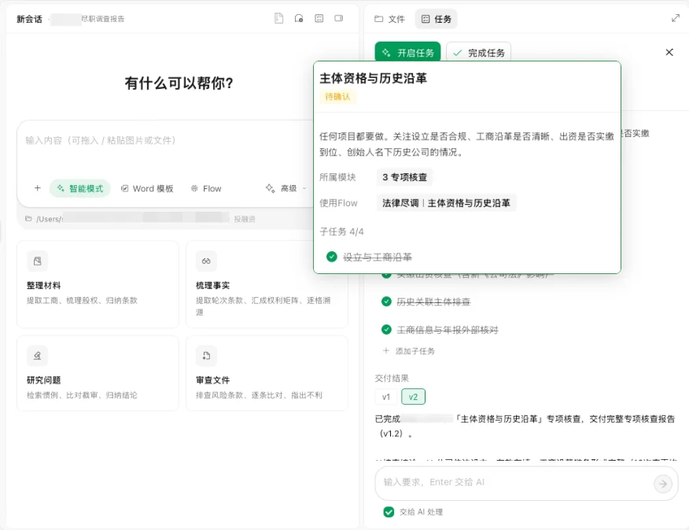Image resolution: width=689 pixels, height=530 pixels.
Task: Click the 研究问题 card icon
Action: click(37, 355)
